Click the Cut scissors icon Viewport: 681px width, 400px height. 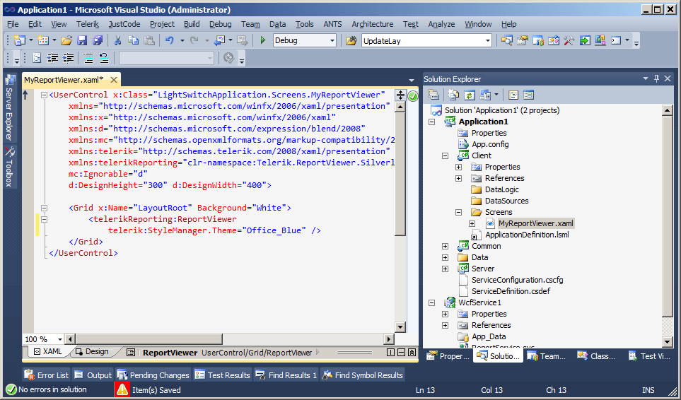117,41
